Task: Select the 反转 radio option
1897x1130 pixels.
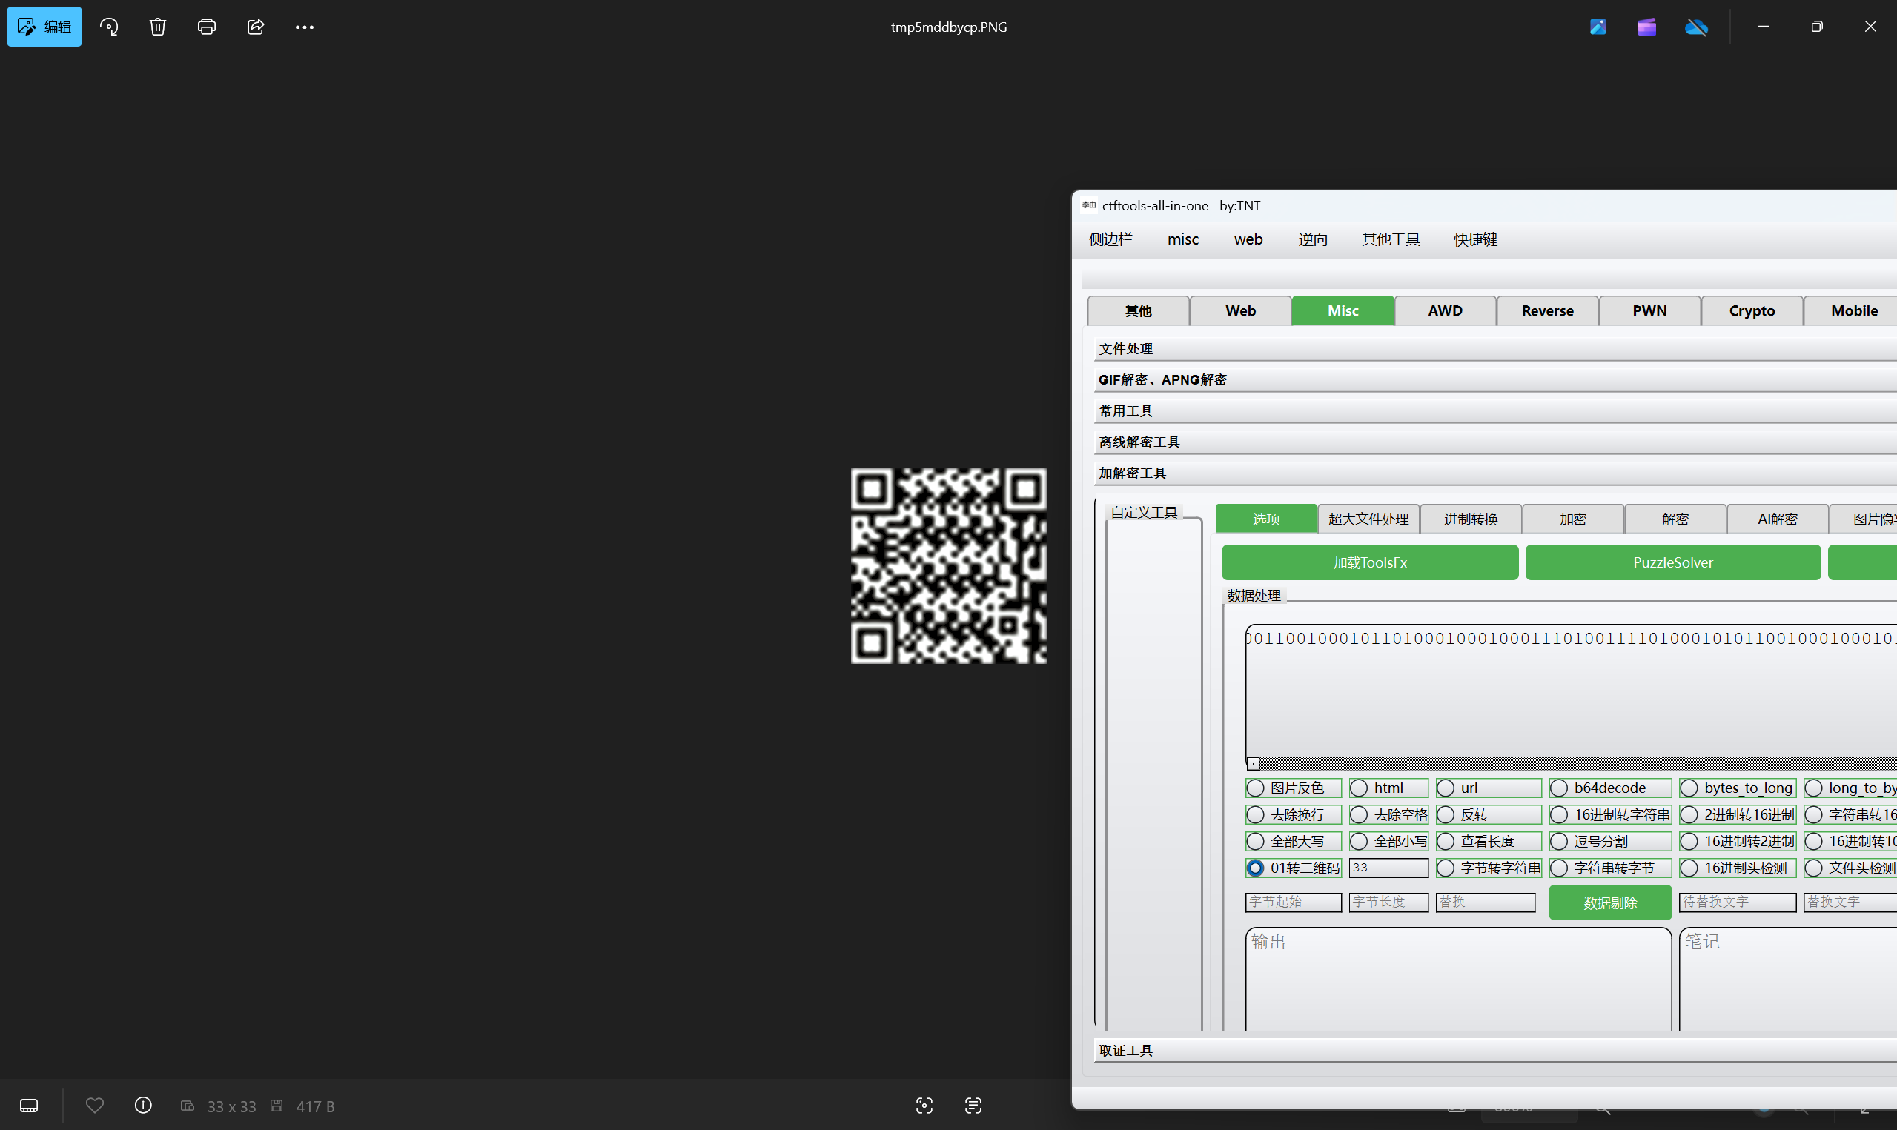Action: point(1488,815)
